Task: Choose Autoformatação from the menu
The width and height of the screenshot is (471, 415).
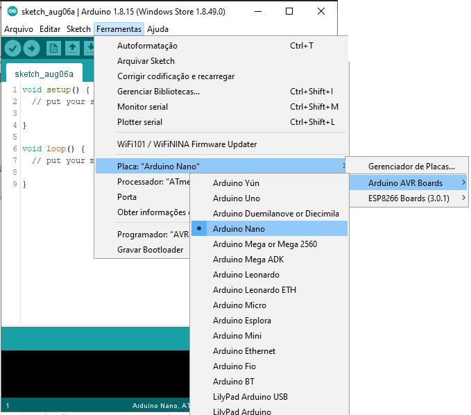Action: click(222, 46)
